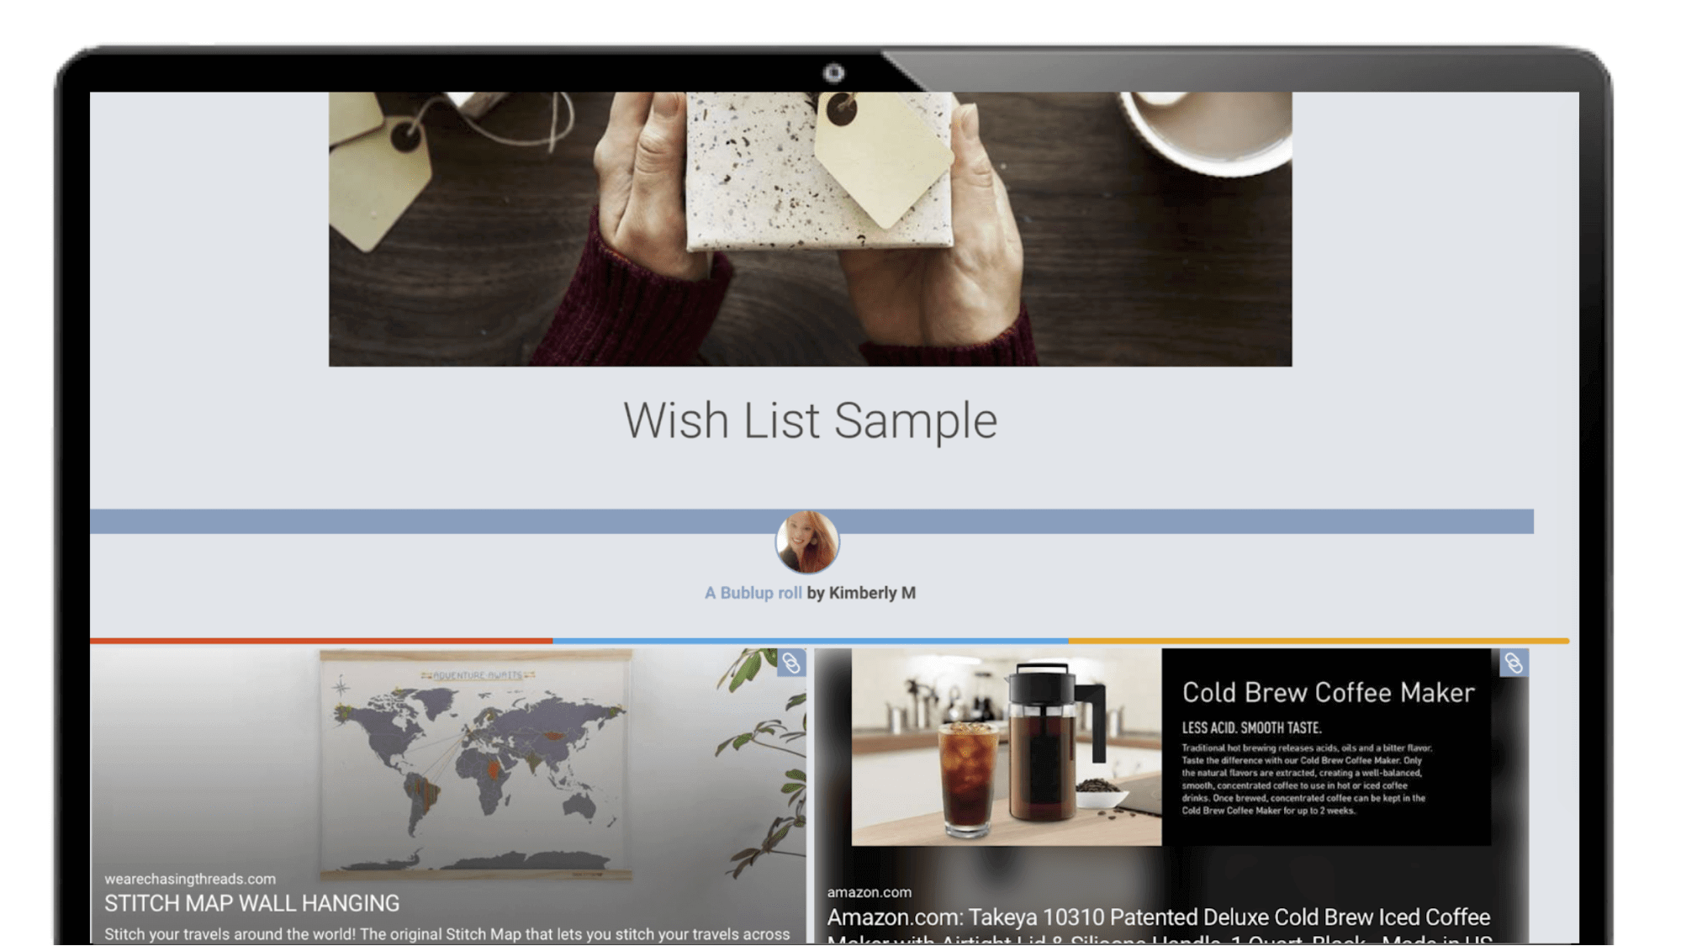Click the slate-blue header band
This screenshot has width=1681, height=946.
811,521
